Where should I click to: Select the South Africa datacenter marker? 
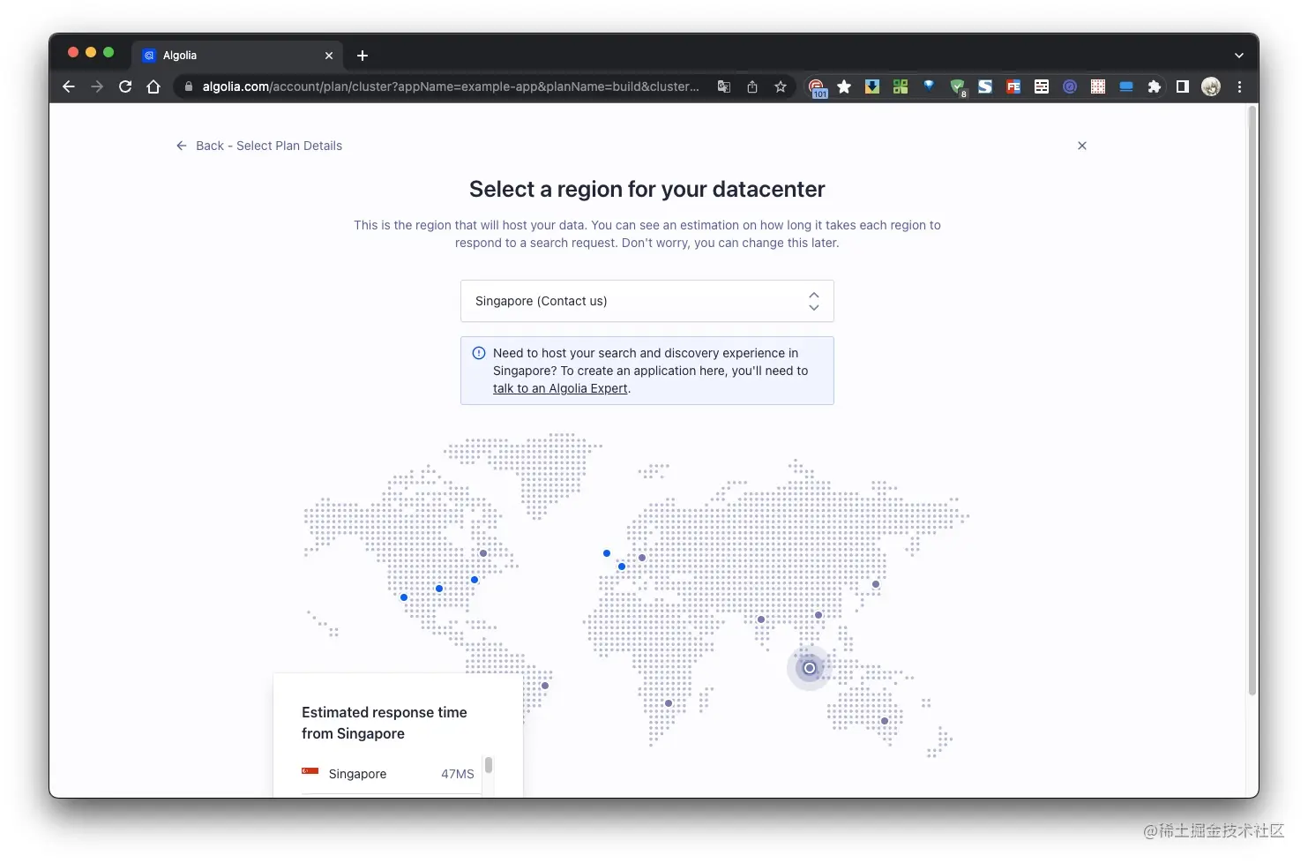coord(669,703)
